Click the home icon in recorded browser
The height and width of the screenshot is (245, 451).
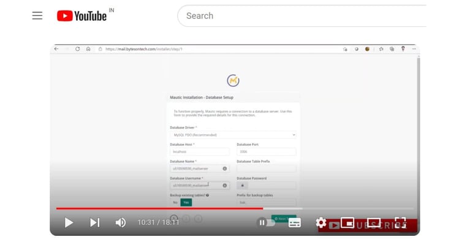[88, 49]
